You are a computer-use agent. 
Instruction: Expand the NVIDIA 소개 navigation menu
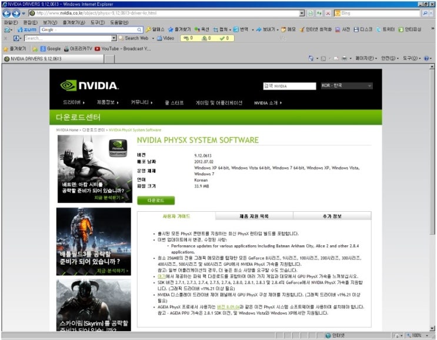click(x=268, y=103)
